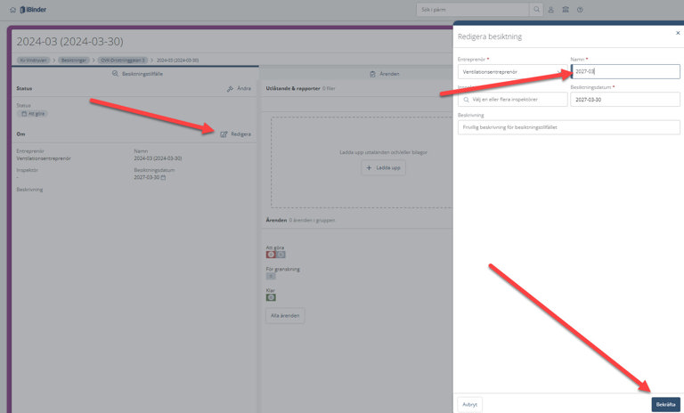The height and width of the screenshot is (413, 684).
Task: Click the search magnifier icon in top bar
Action: (536, 10)
